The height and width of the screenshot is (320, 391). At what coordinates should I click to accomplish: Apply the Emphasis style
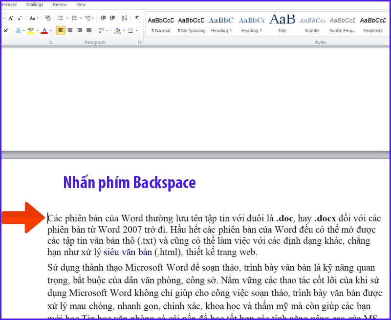tap(372, 25)
